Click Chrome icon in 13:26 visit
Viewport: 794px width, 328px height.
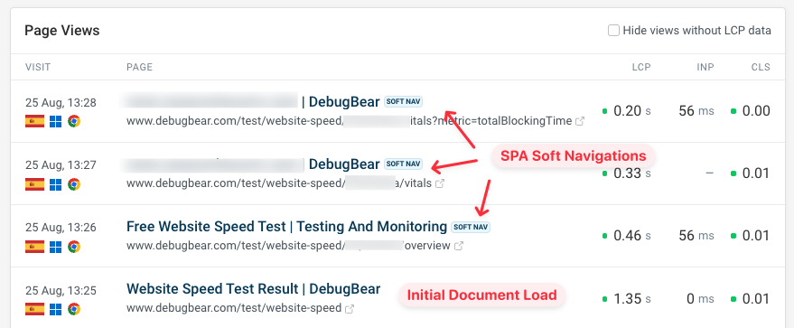(74, 247)
